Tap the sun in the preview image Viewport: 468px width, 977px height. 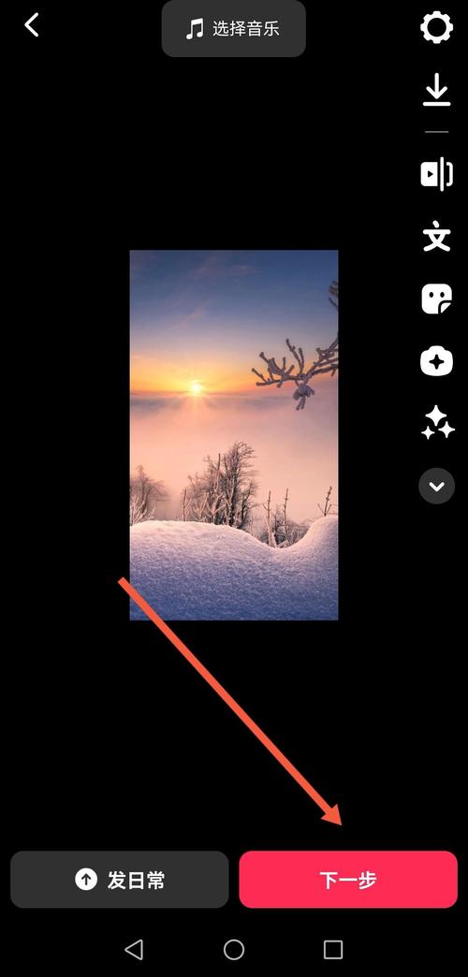click(x=197, y=387)
